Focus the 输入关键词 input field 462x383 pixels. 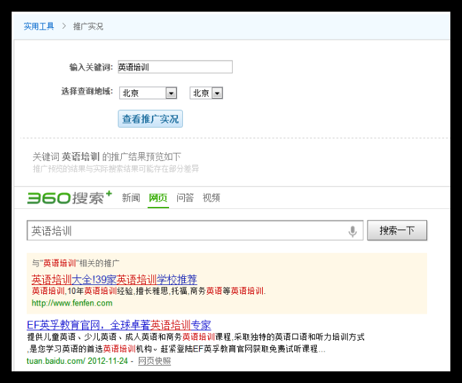tap(175, 67)
